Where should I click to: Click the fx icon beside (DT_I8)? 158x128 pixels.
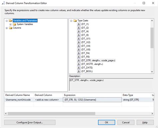point(79,35)
